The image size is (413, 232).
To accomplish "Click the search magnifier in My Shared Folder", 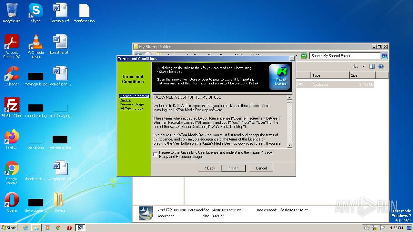I will click(x=384, y=56).
